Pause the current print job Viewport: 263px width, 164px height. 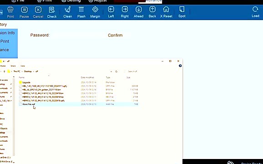pos(24,12)
